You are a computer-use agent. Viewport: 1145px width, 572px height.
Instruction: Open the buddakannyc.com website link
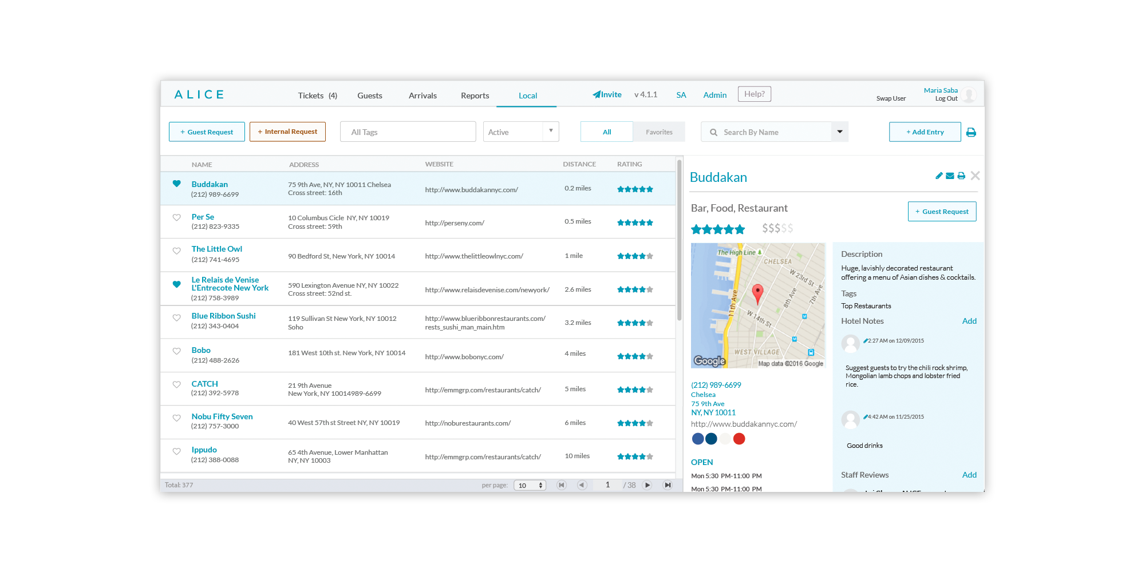pyautogui.click(x=743, y=424)
